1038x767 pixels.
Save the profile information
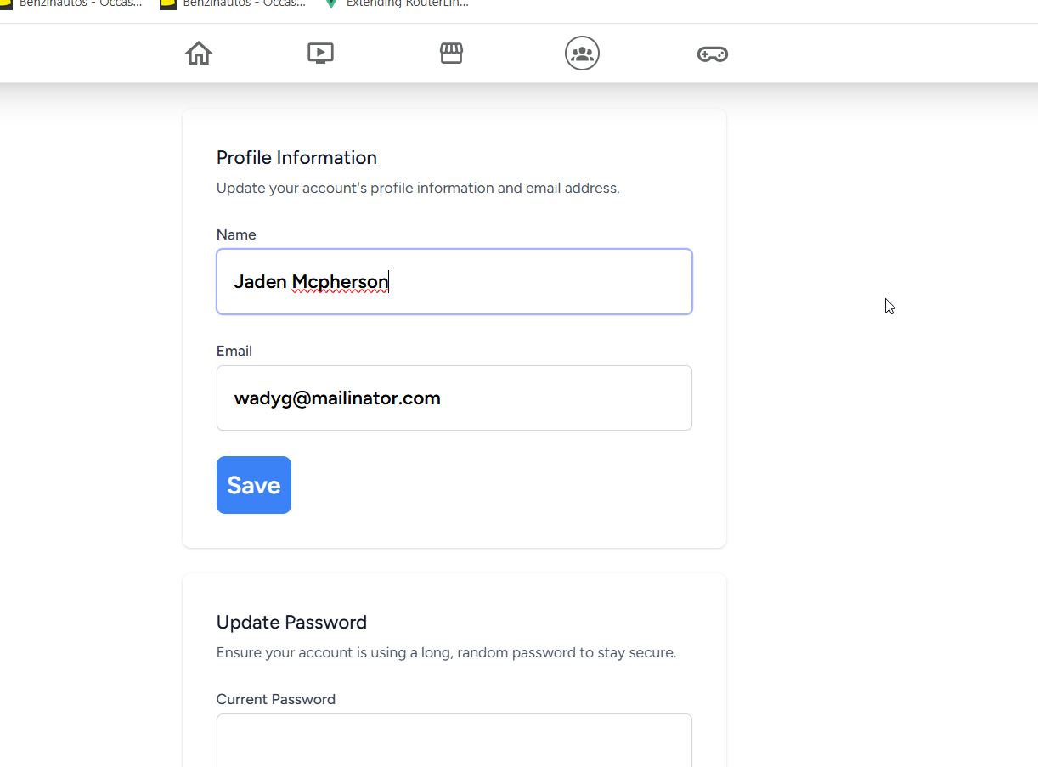click(254, 485)
